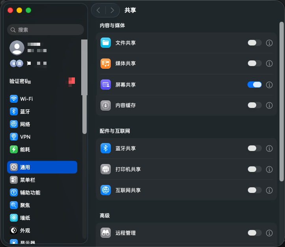
Task: Select Wi-Fi in the sidebar
Action: coord(26,99)
